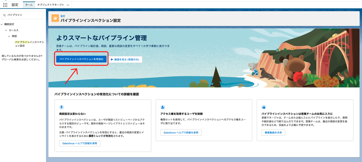This screenshot has height=162, width=362.
Task: Click the パイプラインインスペクション設定 page title
Action: (x=90, y=20)
